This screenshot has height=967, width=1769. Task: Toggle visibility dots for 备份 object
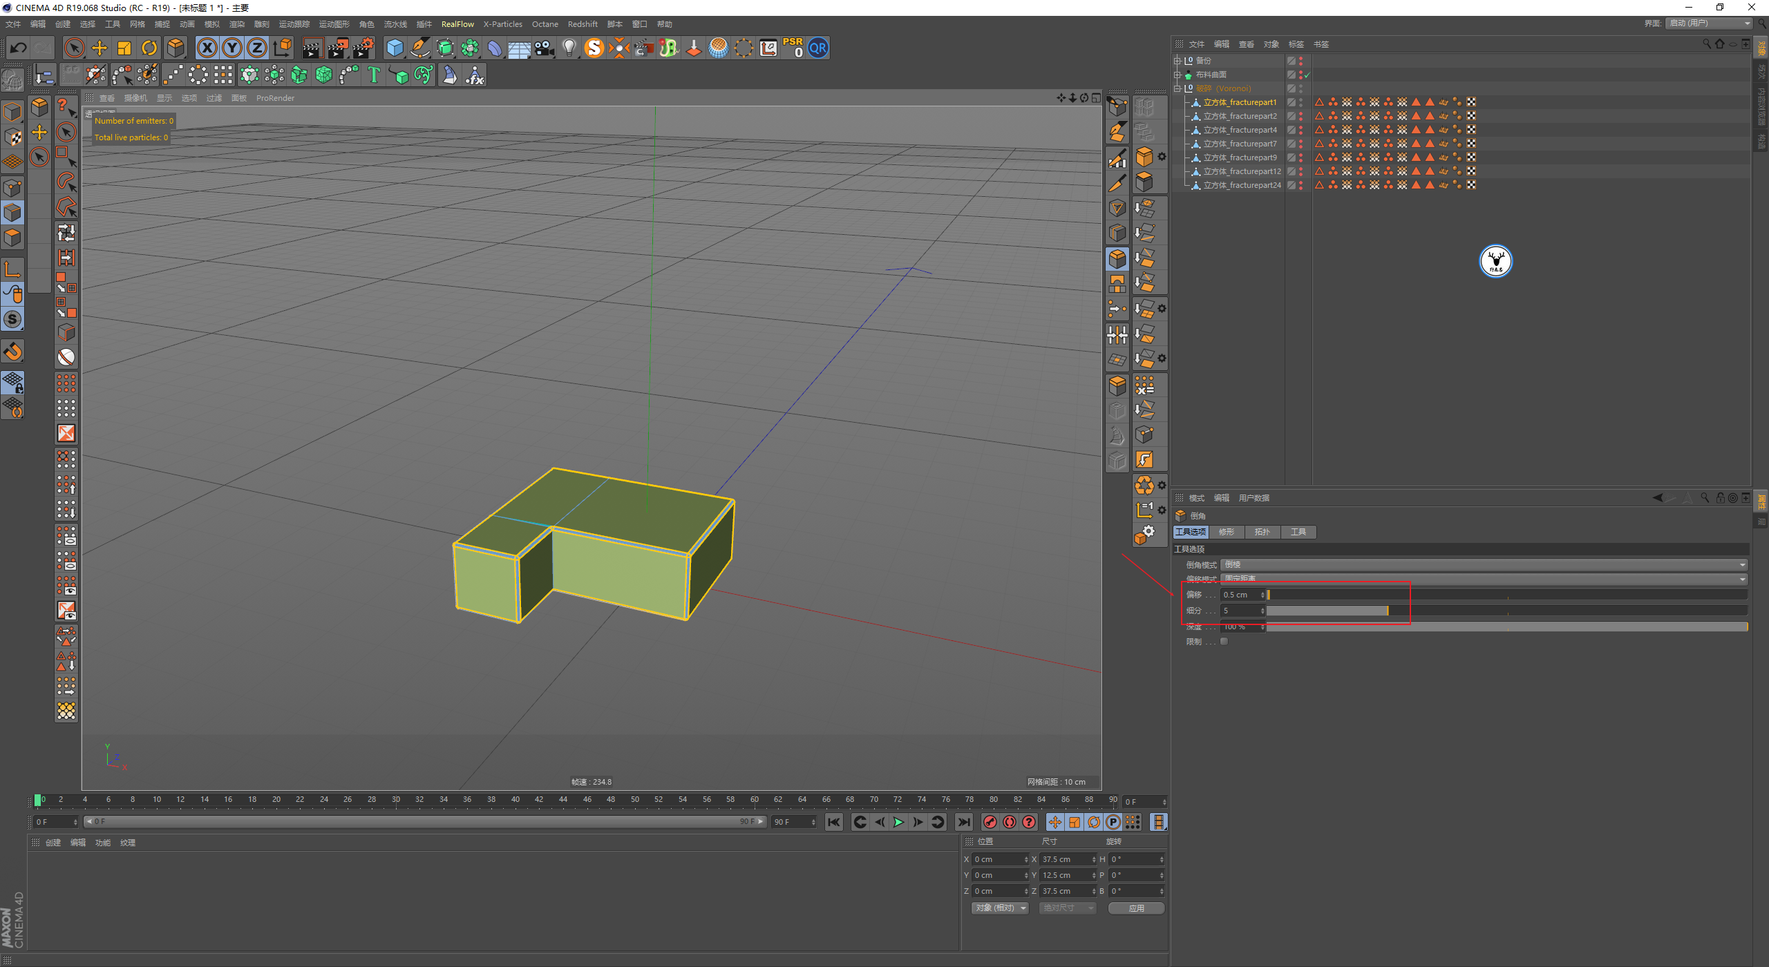click(1301, 61)
